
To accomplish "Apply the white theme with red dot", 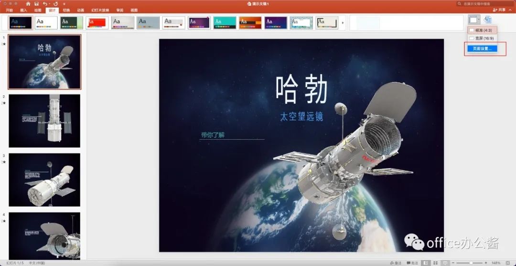I will tap(174, 23).
